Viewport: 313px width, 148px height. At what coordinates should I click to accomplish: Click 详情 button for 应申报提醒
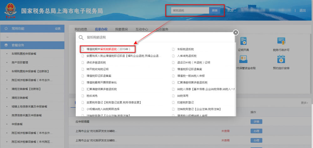(x=256, y=121)
